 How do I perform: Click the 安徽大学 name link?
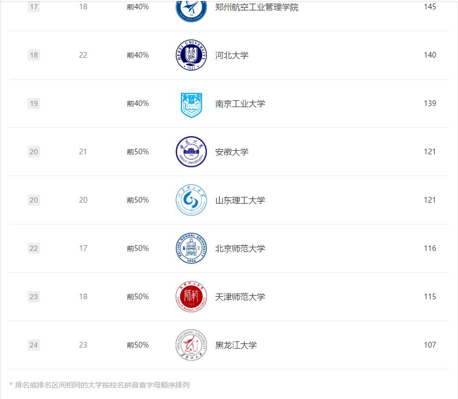point(232,152)
